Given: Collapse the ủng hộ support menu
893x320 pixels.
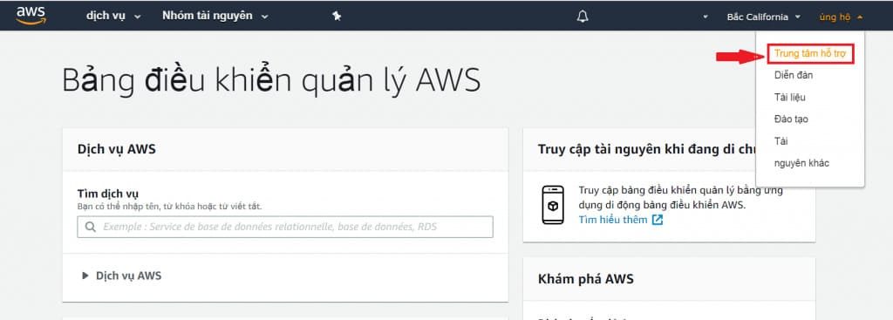Looking at the screenshot, I should click(x=841, y=17).
